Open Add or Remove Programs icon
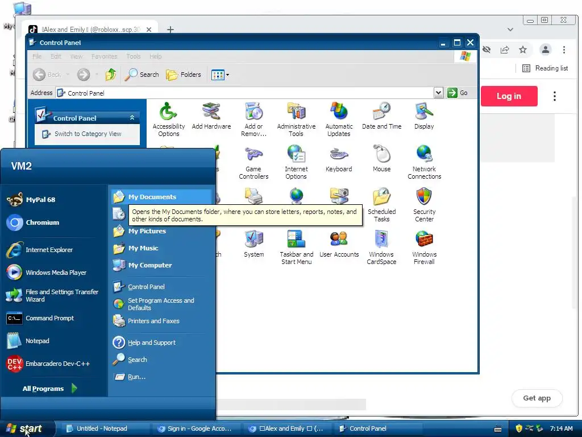 coord(254,119)
